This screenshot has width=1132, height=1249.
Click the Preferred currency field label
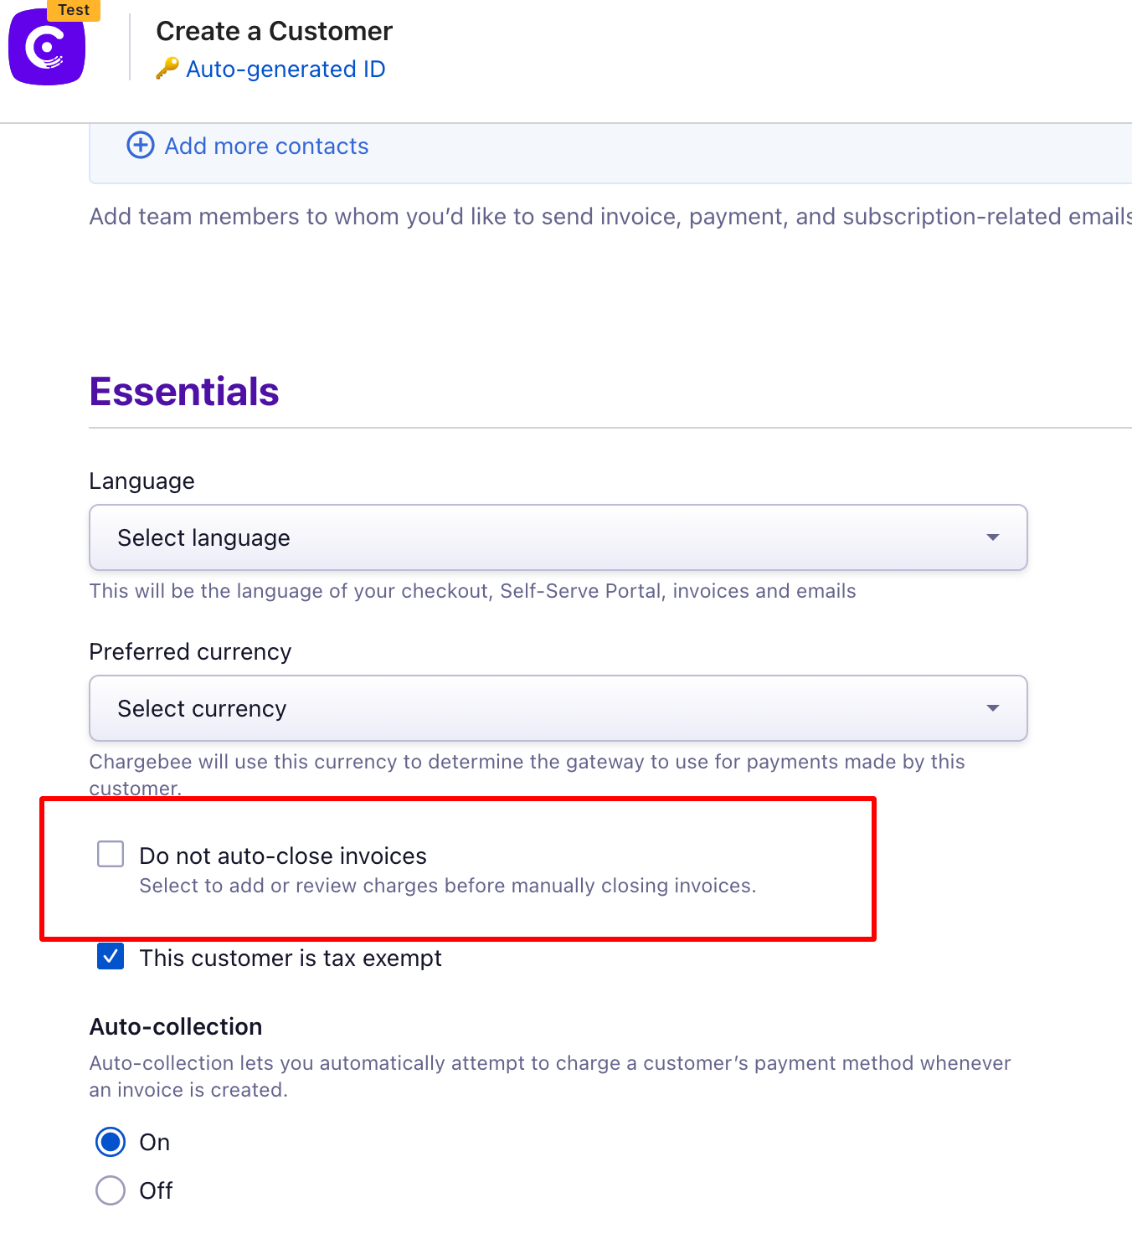click(x=190, y=651)
